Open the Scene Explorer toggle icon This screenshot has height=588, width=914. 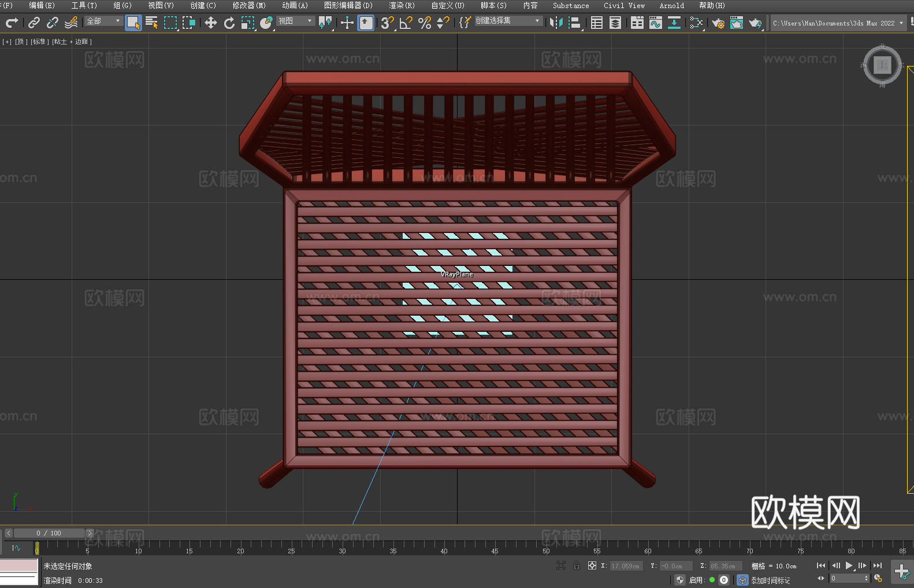pos(597,23)
